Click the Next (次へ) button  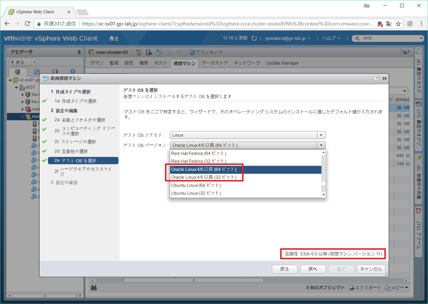click(x=313, y=269)
